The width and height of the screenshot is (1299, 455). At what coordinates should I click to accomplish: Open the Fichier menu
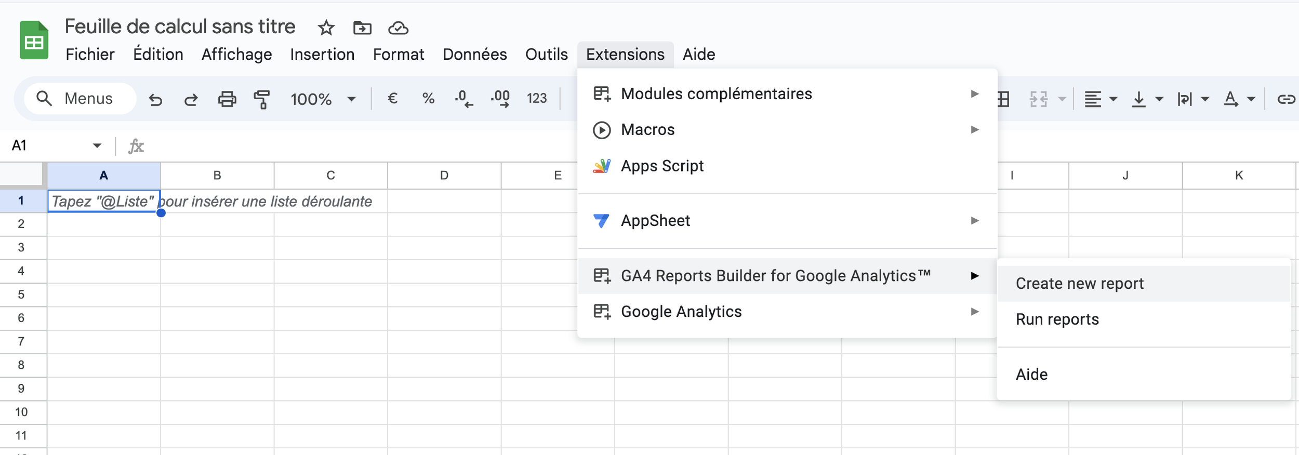point(90,55)
